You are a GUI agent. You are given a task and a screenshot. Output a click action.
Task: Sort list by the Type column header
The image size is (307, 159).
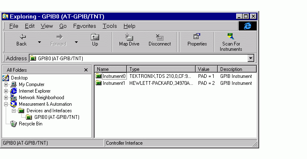click(161, 69)
